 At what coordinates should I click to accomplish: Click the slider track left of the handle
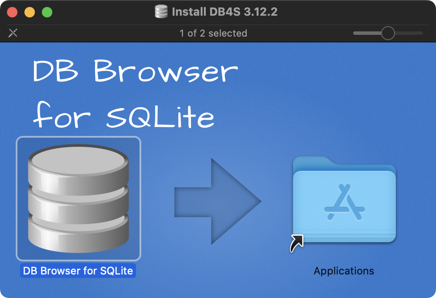click(366, 33)
